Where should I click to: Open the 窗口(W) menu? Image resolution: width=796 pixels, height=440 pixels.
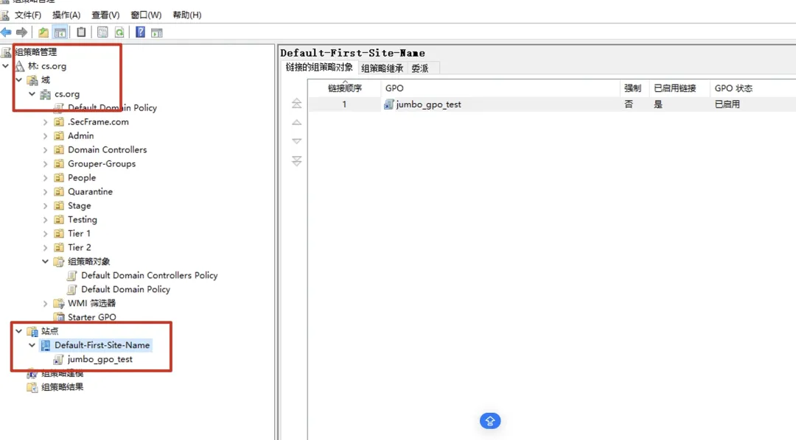[x=146, y=15]
